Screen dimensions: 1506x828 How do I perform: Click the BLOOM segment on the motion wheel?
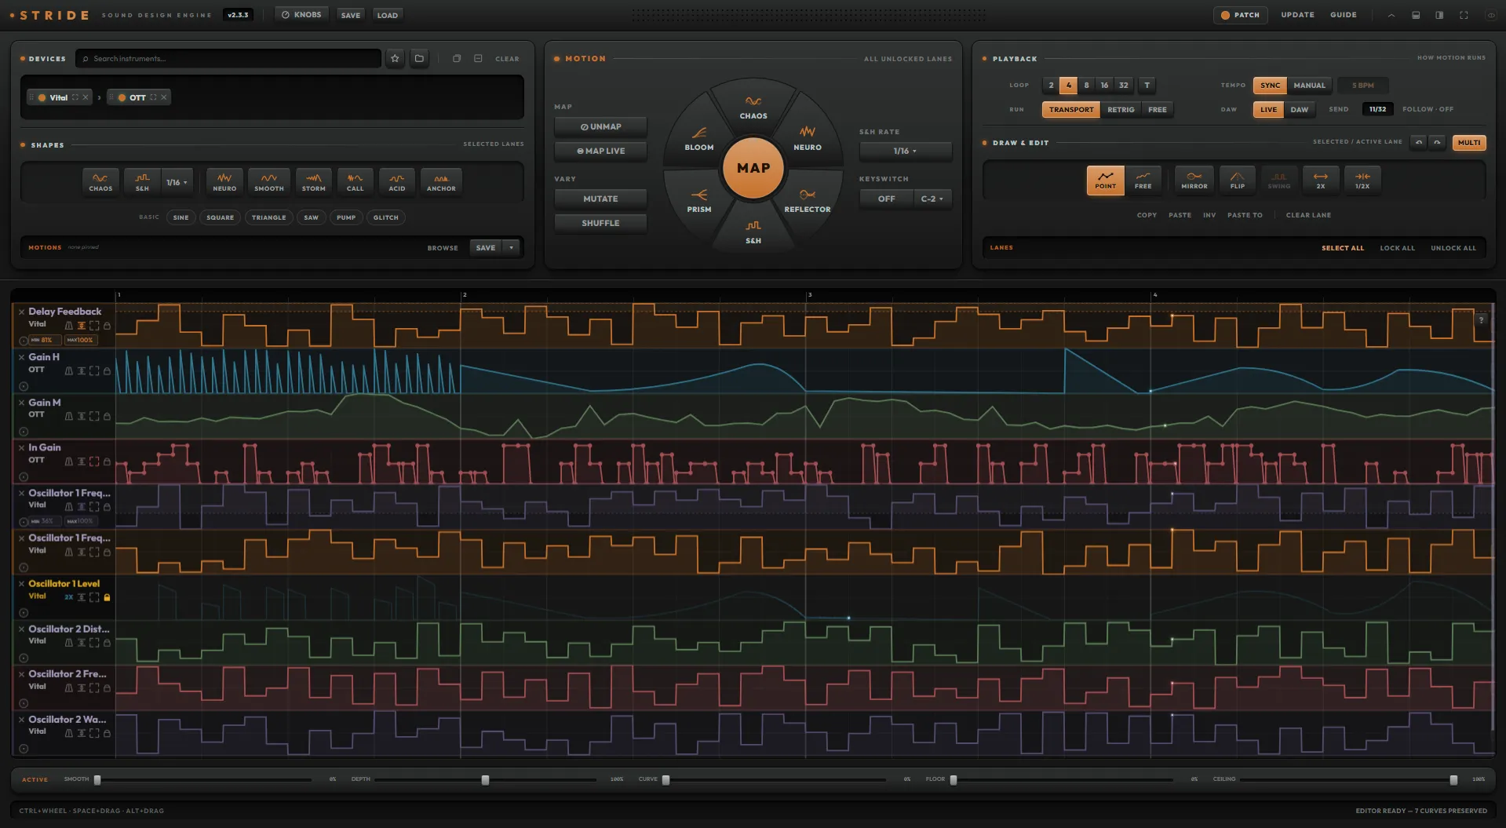click(x=699, y=139)
